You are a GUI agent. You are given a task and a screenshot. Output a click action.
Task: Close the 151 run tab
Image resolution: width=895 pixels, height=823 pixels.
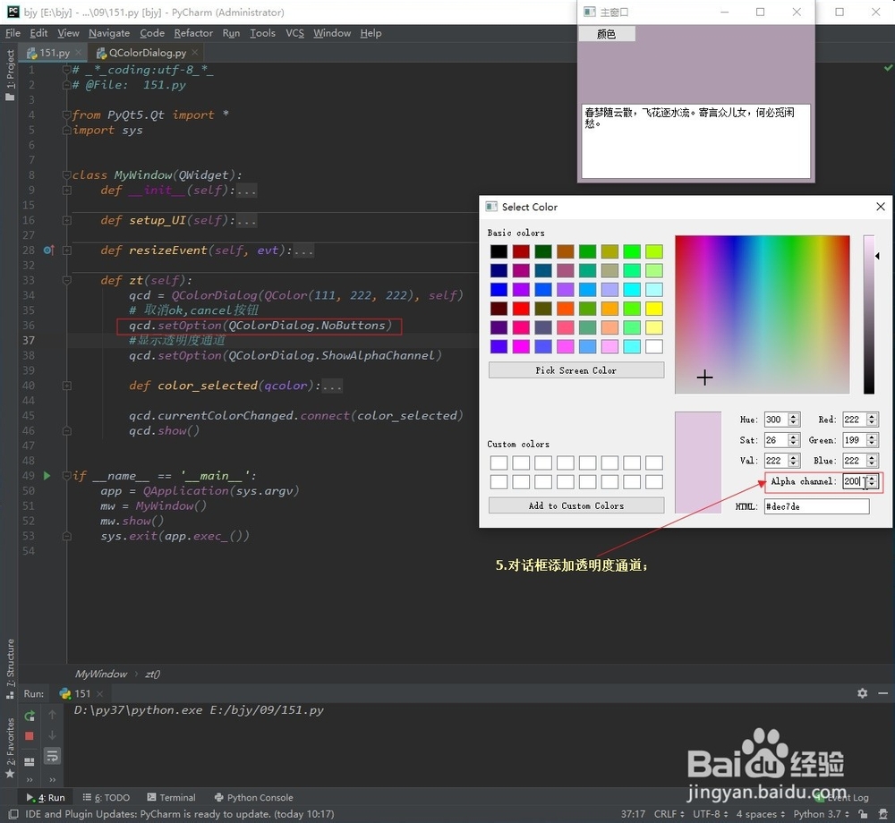100,693
